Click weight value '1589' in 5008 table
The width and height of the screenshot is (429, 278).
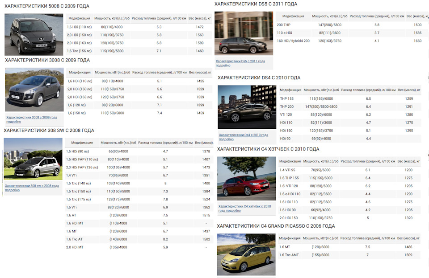200,43
